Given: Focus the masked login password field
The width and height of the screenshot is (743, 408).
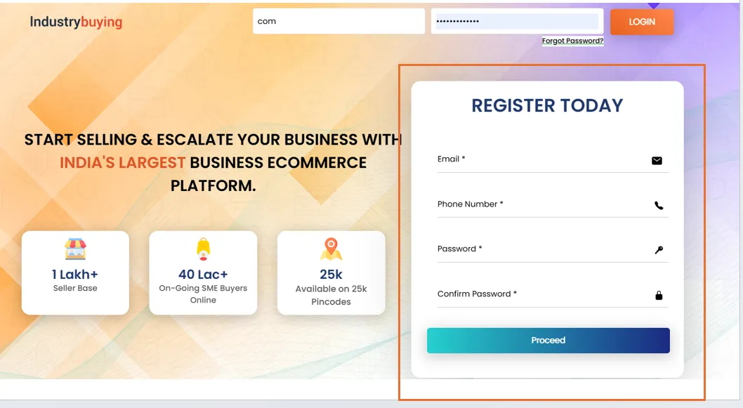Looking at the screenshot, I should pos(516,21).
